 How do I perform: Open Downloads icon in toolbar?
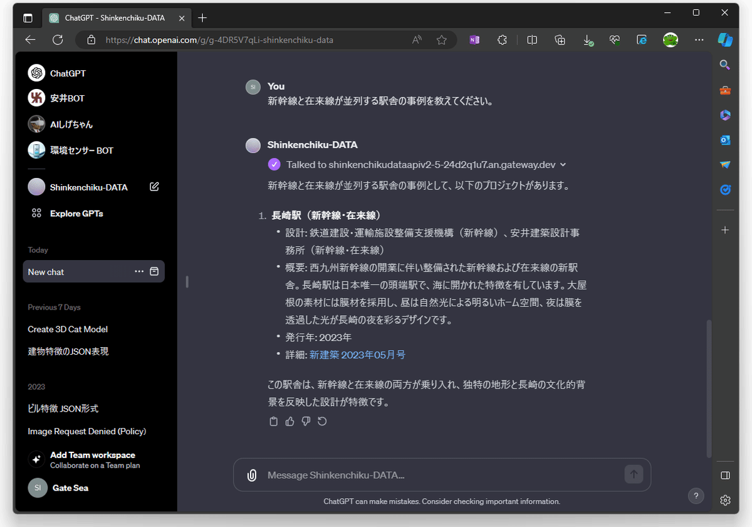[x=588, y=40]
